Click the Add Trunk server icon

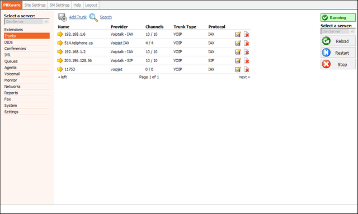coord(62,17)
